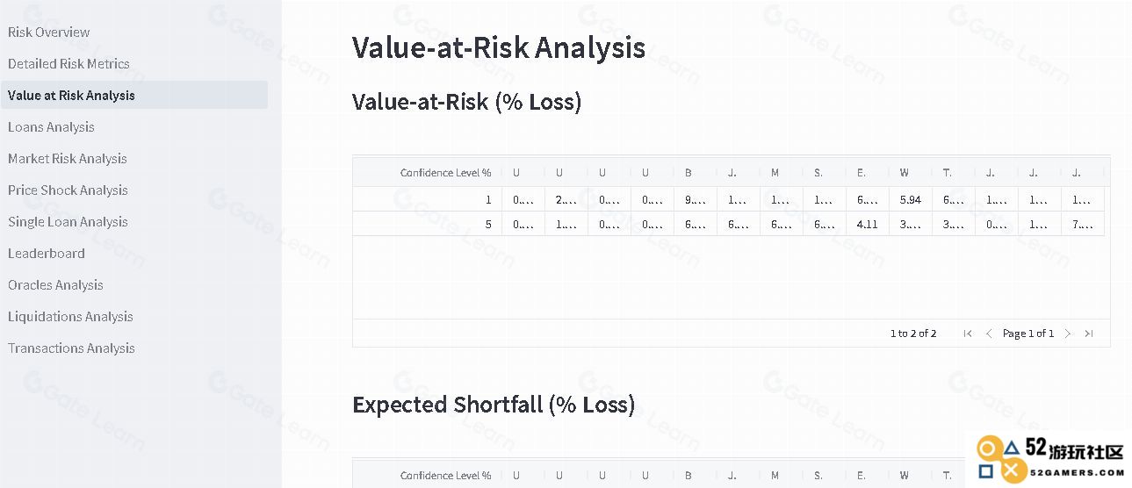Click Confidence Level header in Expected Shortfall table
This screenshot has height=488, width=1132.
[445, 476]
